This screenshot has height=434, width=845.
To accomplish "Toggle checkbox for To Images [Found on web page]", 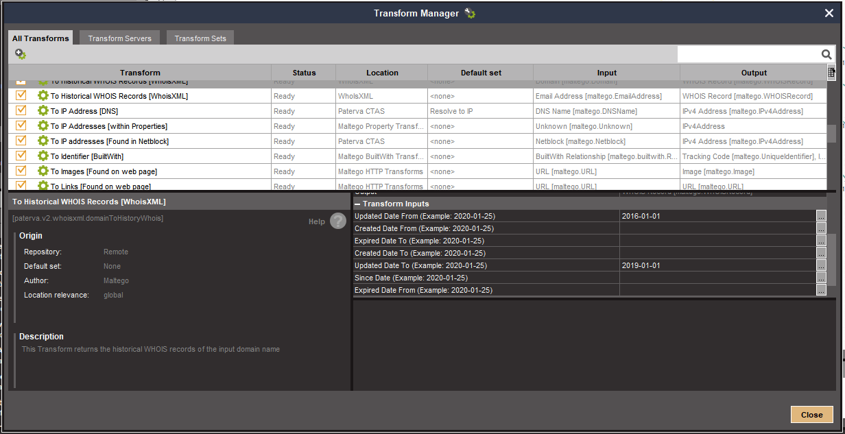I will click(21, 171).
